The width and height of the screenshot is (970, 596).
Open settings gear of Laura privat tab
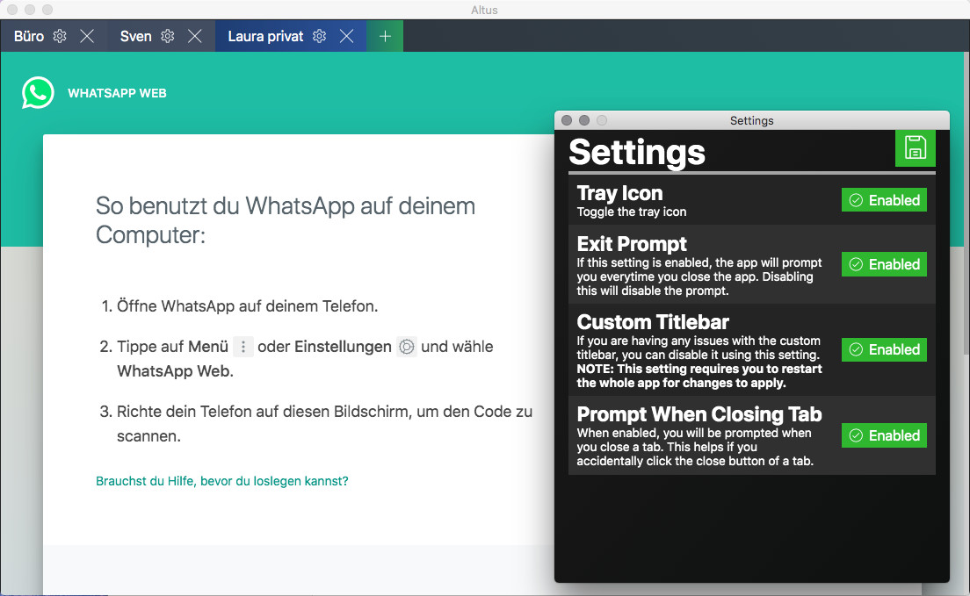[x=319, y=36]
